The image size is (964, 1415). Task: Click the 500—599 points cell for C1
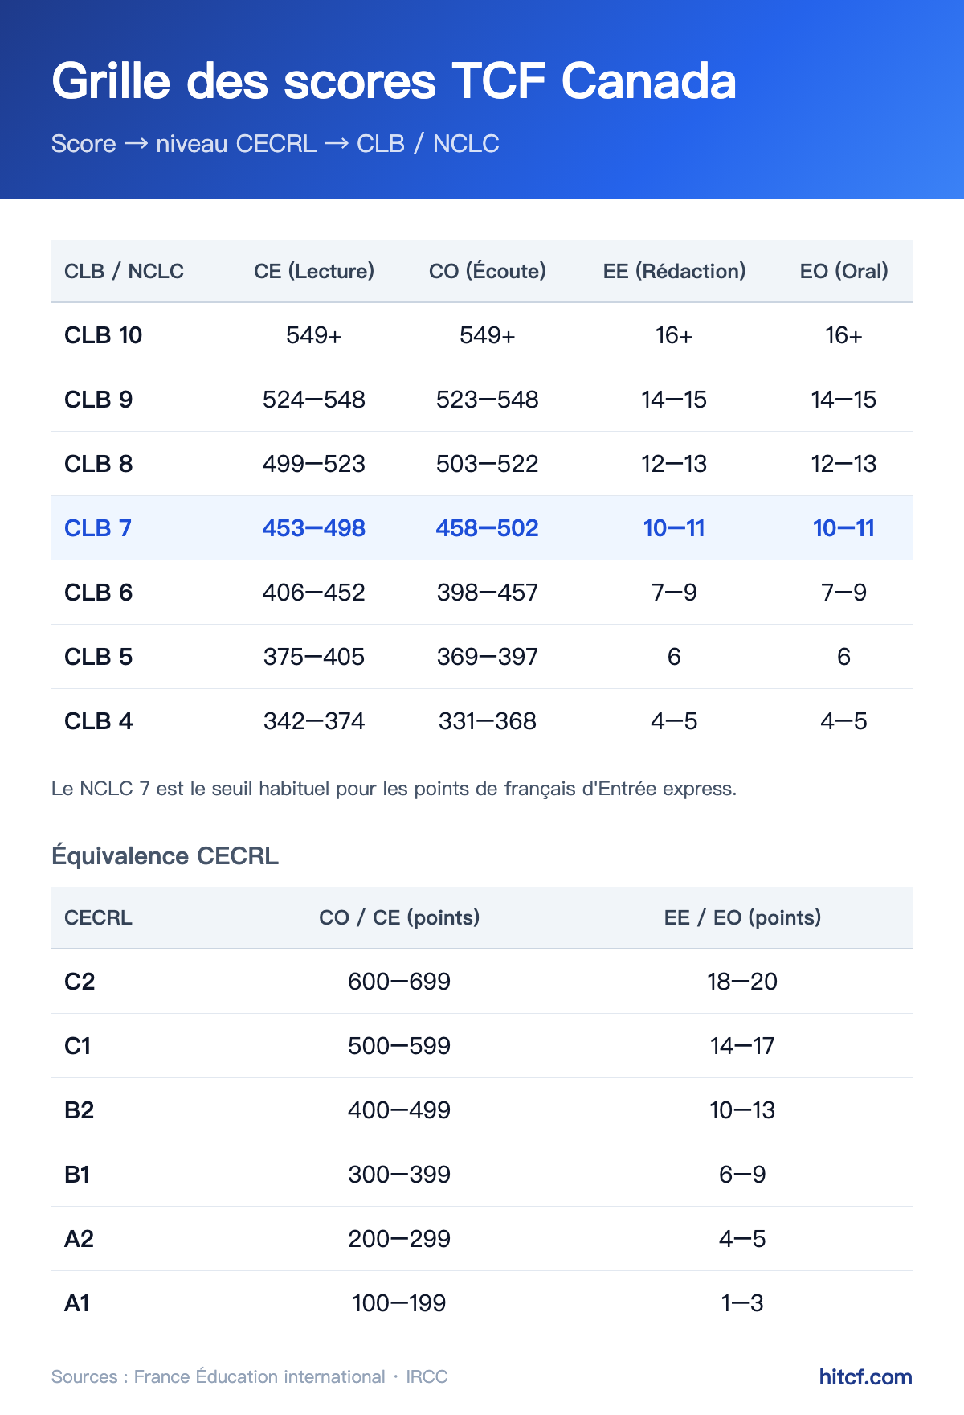(x=399, y=1046)
